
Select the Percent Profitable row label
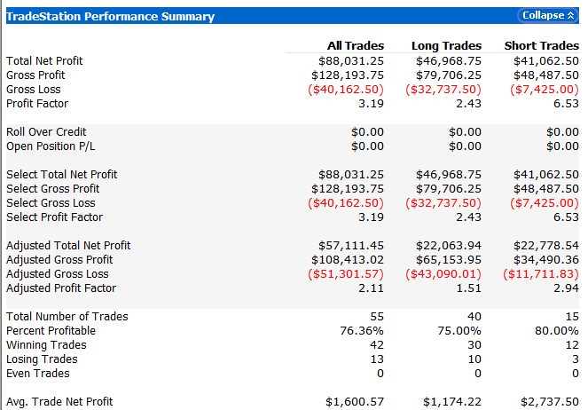click(51, 331)
